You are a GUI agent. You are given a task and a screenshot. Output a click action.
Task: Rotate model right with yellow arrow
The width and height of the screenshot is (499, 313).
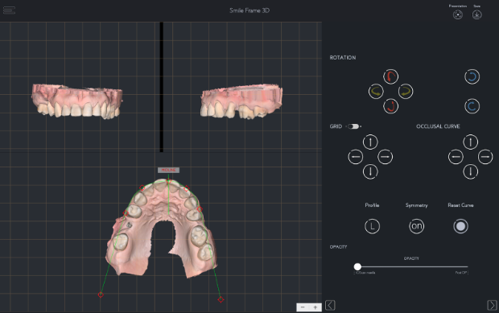(406, 92)
